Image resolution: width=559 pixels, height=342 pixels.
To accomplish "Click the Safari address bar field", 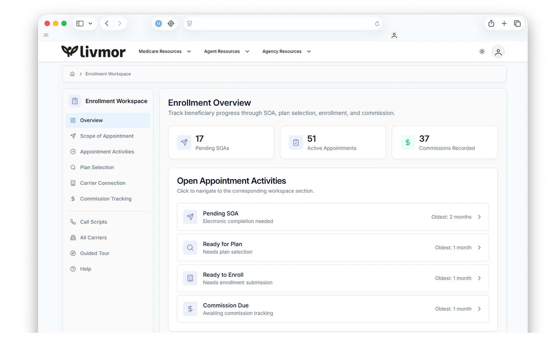I will coord(283,23).
